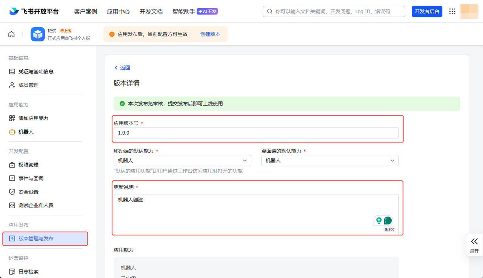Click the Feishu Open Platform logo
The height and width of the screenshot is (278, 483).
coord(34,11)
